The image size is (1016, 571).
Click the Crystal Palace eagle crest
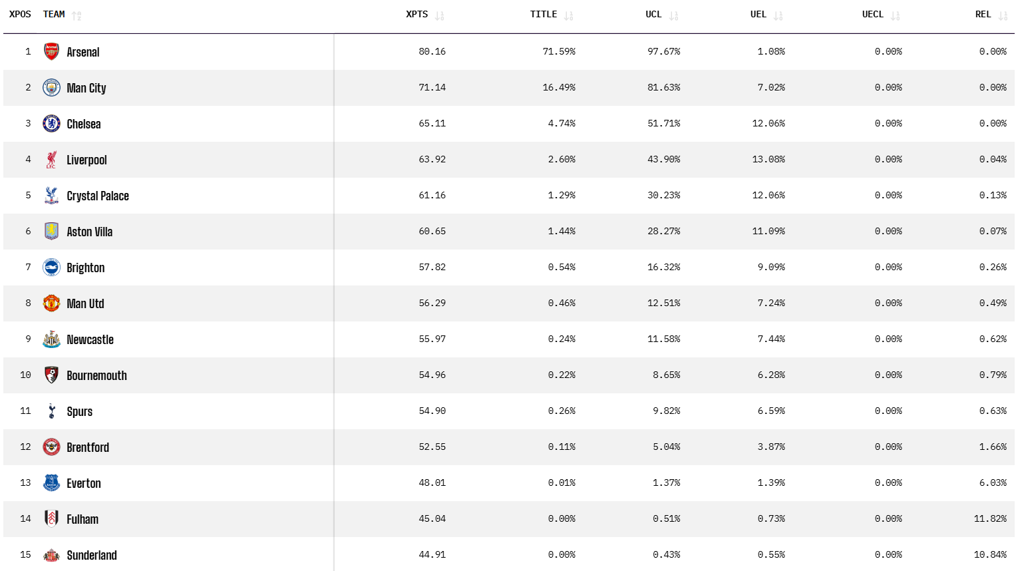point(51,196)
